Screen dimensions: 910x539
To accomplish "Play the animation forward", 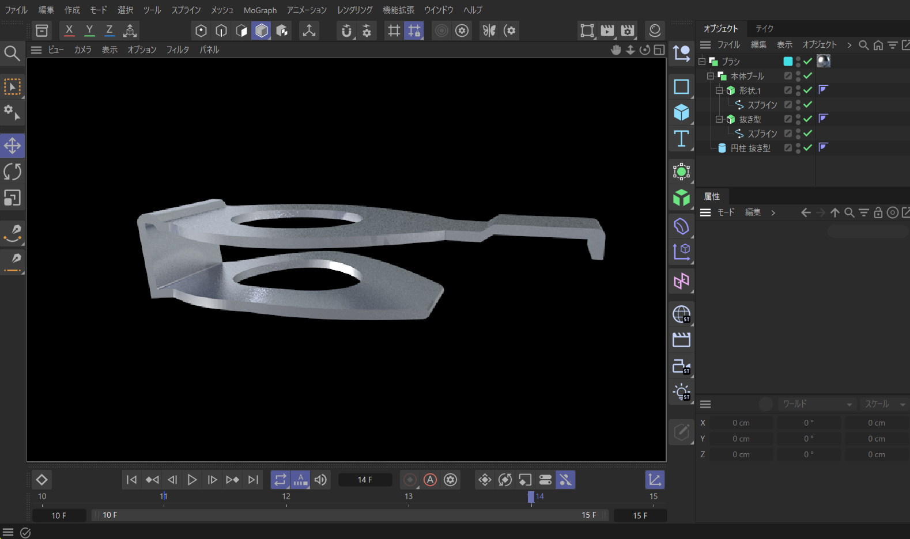I will tap(192, 480).
